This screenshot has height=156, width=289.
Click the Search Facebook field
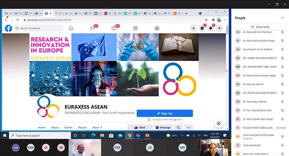[x=39, y=28]
